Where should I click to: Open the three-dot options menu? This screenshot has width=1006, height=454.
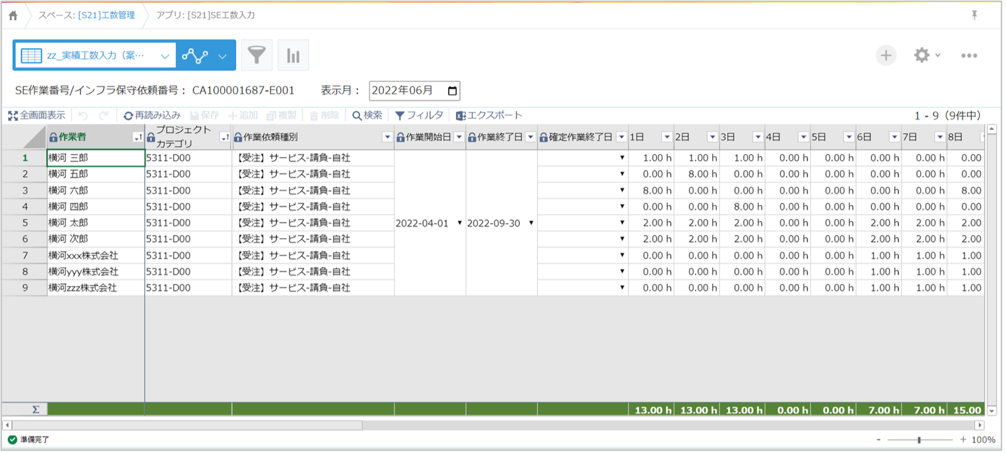(968, 56)
